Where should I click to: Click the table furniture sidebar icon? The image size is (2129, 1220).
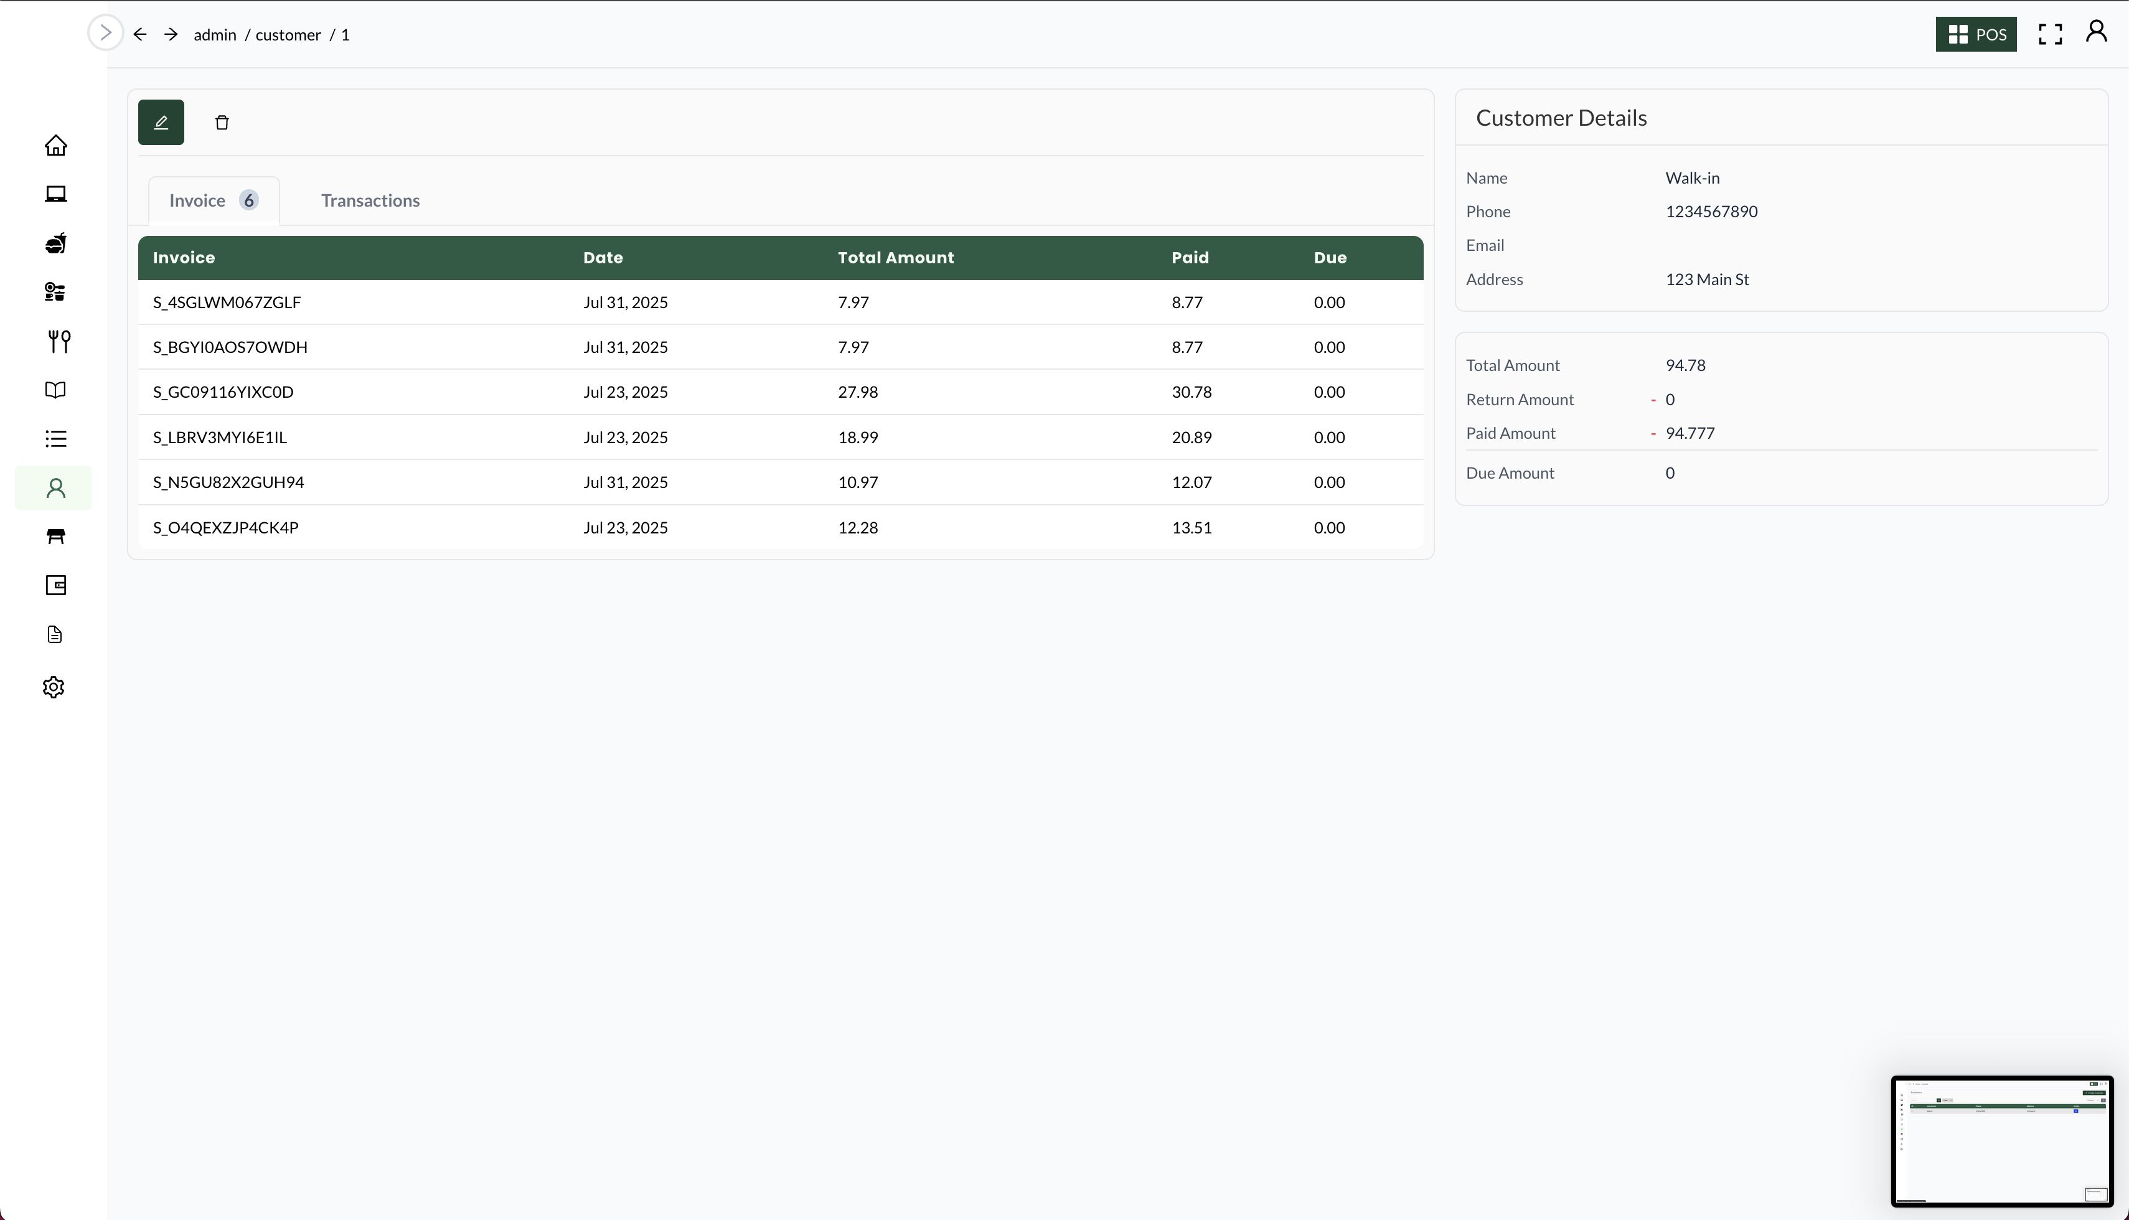[x=55, y=537]
